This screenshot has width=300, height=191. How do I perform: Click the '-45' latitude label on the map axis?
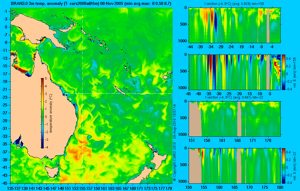coord(4,183)
